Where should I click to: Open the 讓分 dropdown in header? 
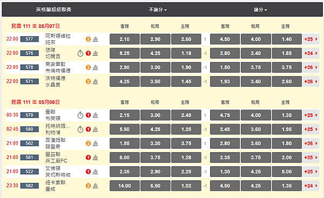(x=260, y=10)
